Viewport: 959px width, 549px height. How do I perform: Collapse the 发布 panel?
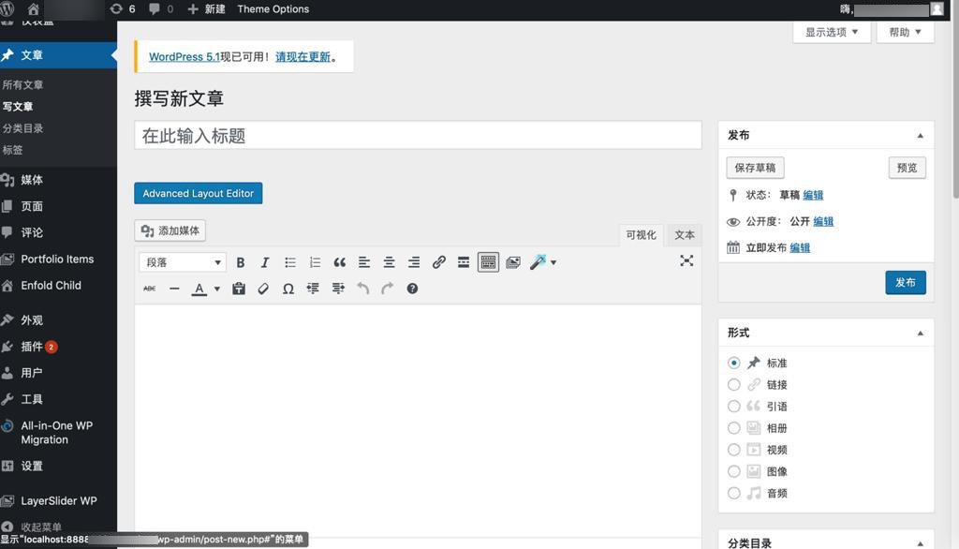[x=920, y=135]
